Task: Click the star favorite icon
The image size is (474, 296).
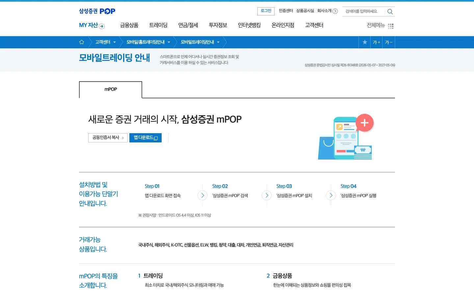Action: coord(365,42)
